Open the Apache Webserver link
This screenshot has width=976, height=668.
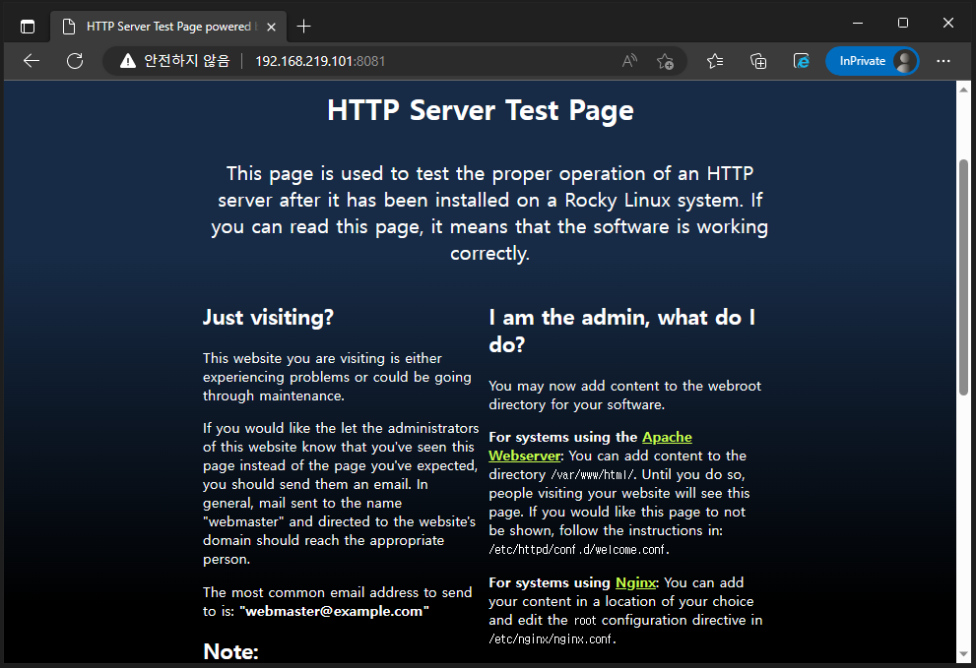click(590, 447)
